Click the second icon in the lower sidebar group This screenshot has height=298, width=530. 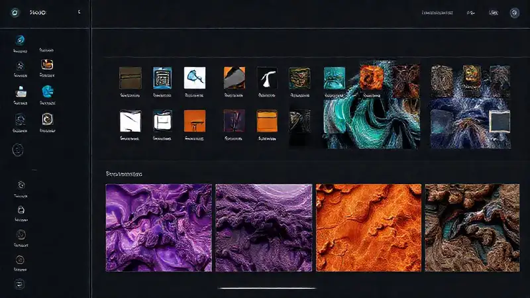pyautogui.click(x=21, y=210)
